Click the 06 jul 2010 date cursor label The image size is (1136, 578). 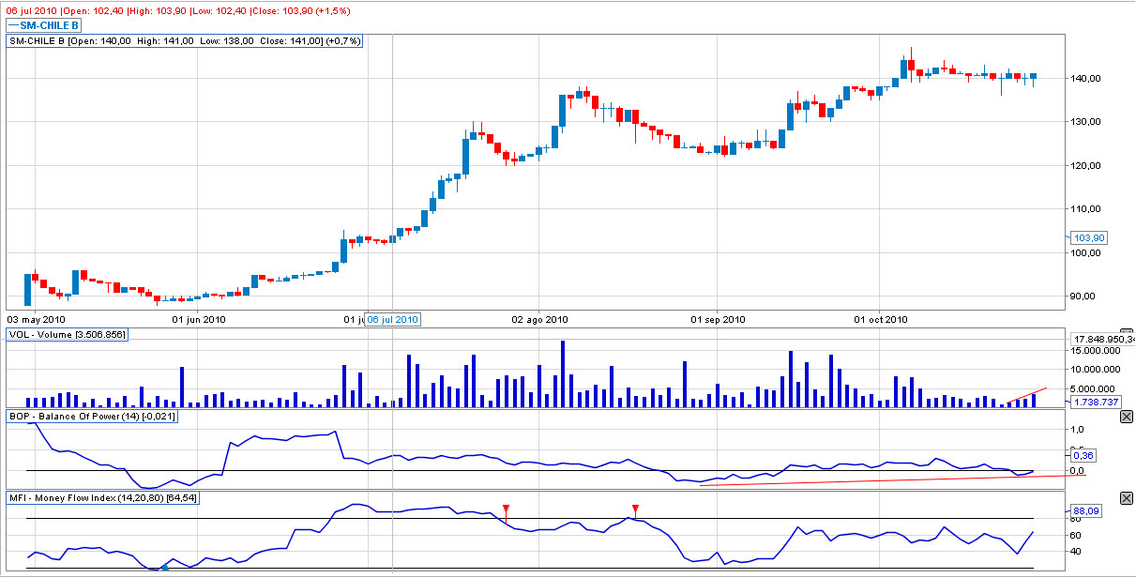(393, 319)
